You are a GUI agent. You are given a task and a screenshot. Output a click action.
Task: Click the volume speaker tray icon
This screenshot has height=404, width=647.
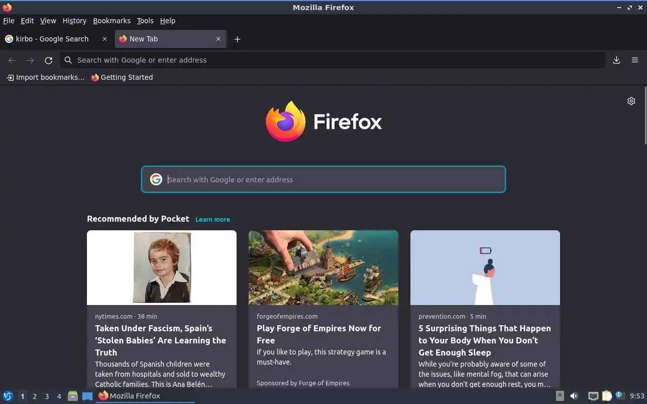coord(574,396)
